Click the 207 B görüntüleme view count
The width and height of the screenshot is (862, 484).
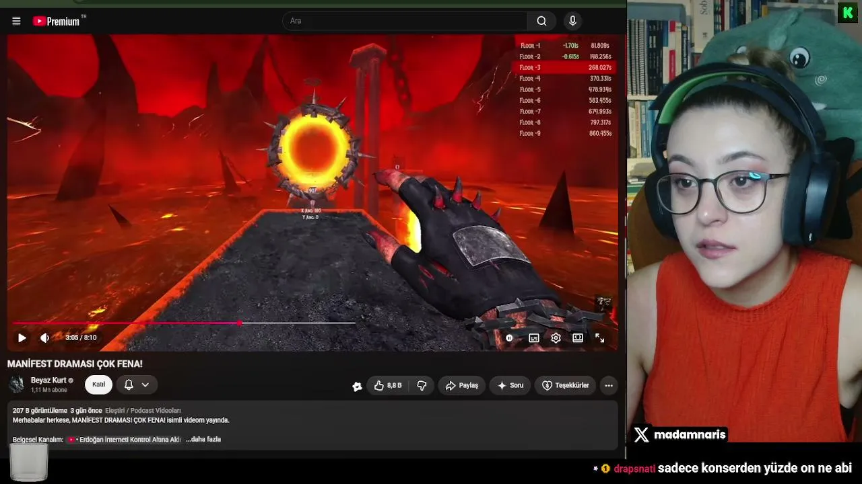point(40,411)
